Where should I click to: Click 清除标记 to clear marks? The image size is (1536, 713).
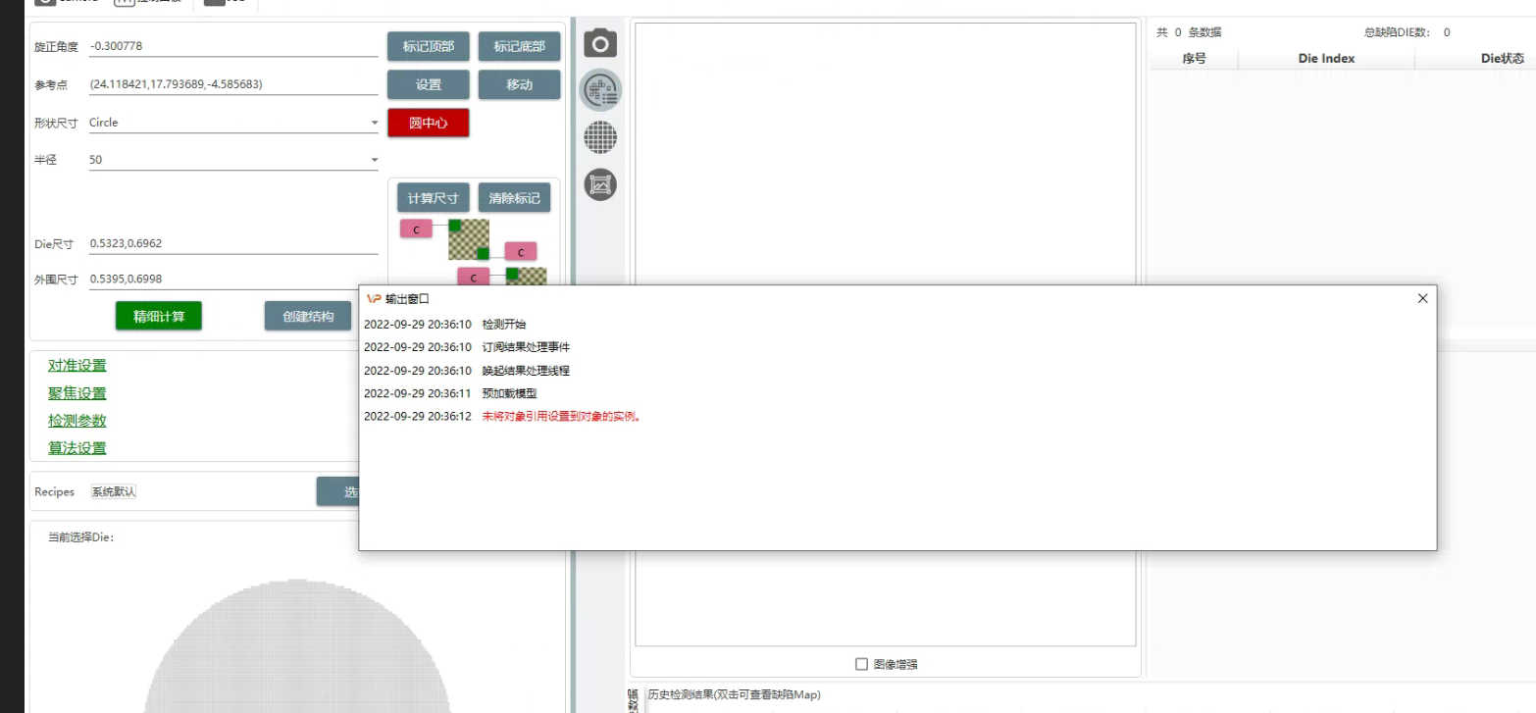514,197
